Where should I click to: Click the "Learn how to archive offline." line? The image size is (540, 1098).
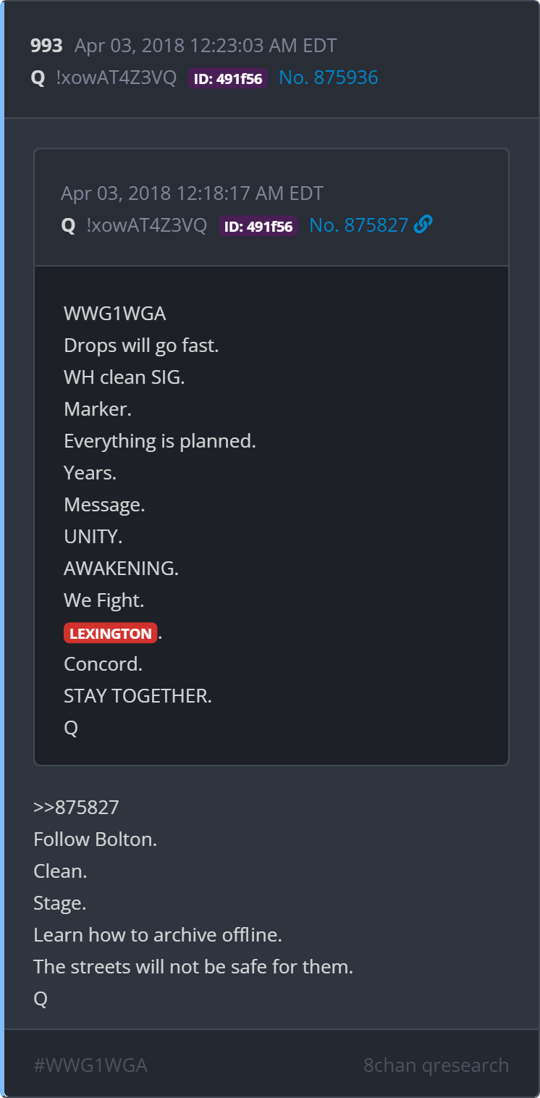click(158, 934)
